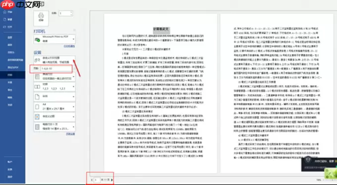Select the Share sidebar item
Screen dimensions: 337x185
[10, 82]
